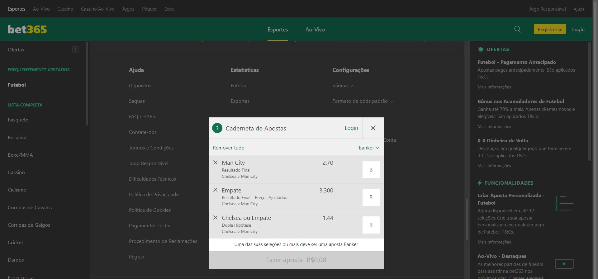The width and height of the screenshot is (598, 279).
Task: Expand the Idioma dropdown
Action: pyautogui.click(x=343, y=86)
